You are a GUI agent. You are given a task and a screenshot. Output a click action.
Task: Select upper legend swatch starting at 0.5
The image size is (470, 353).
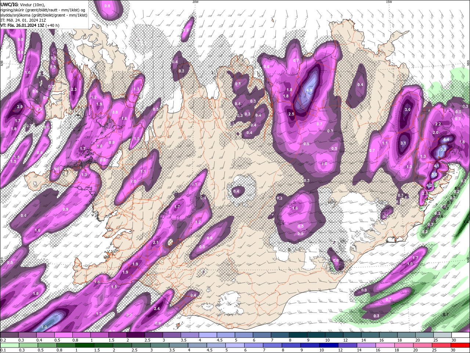(x=63, y=335)
